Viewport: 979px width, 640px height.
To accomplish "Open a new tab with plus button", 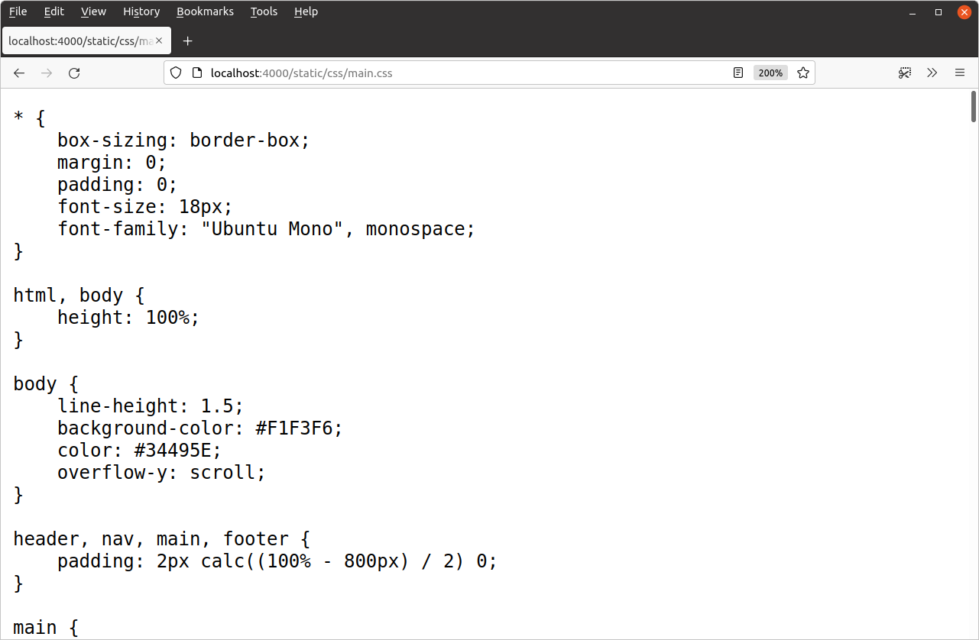I will (x=188, y=41).
